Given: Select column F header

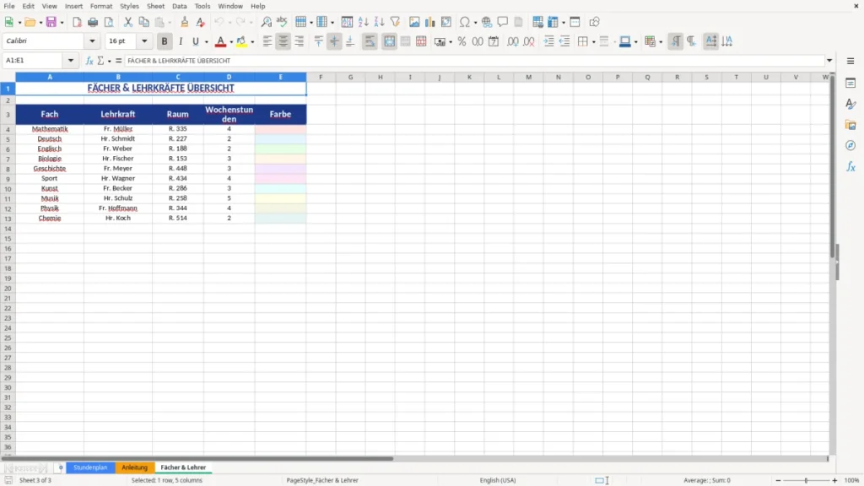Looking at the screenshot, I should pyautogui.click(x=321, y=77).
